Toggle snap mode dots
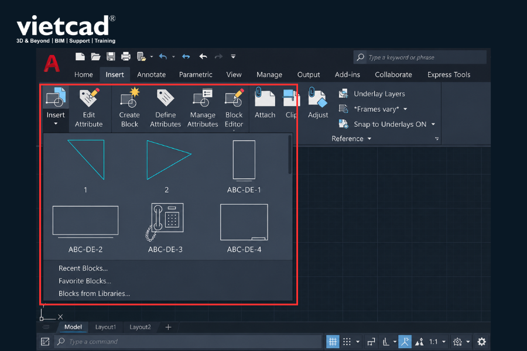The image size is (527, 351). [347, 342]
